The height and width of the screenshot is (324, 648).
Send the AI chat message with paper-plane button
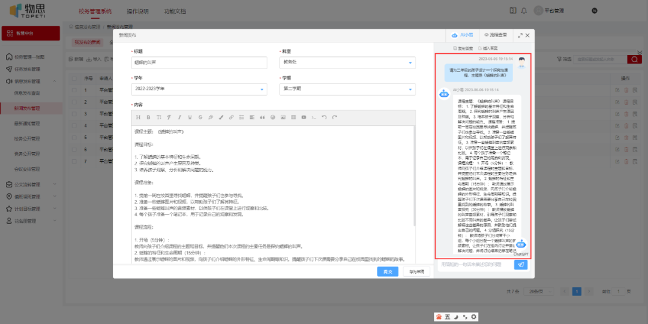[521, 265]
